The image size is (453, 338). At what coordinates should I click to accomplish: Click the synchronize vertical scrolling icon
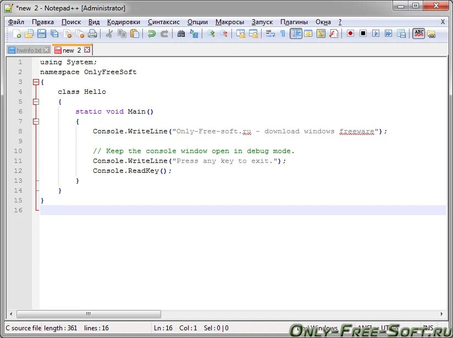pyautogui.click(x=241, y=33)
